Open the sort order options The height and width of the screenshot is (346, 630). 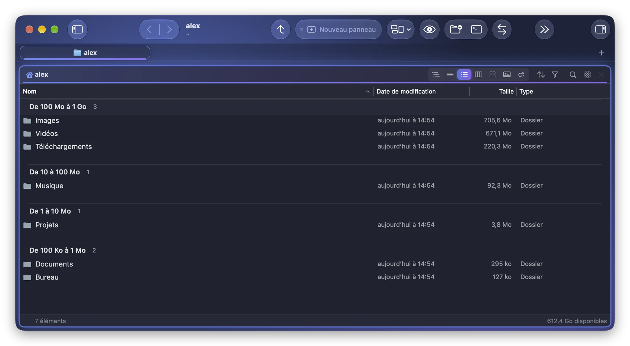click(x=541, y=75)
